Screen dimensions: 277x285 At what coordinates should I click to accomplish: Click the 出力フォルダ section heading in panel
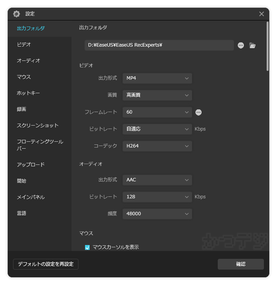point(93,28)
